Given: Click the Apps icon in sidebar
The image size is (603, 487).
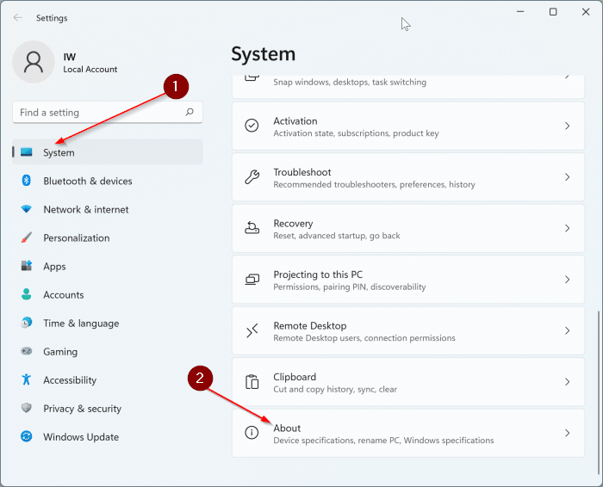Looking at the screenshot, I should coord(26,265).
